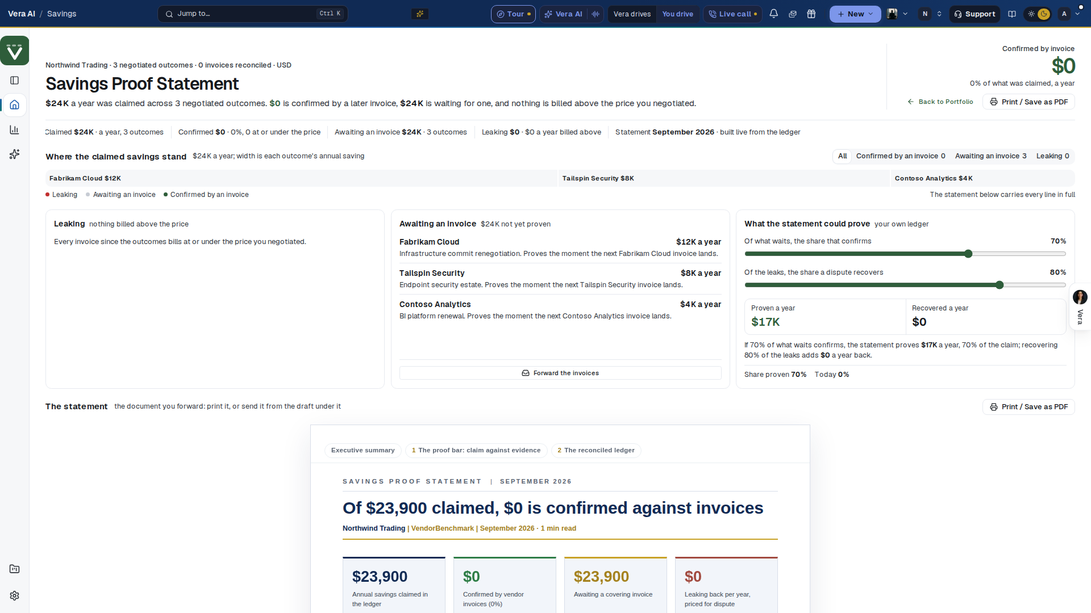Start the Tour button

click(513, 14)
